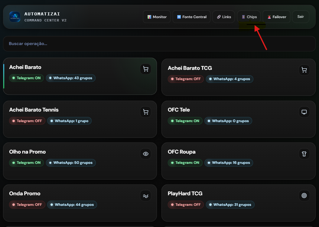Click the AUTOMATIZAI brand name text
Screen dimensions: 319x227
click(42, 14)
